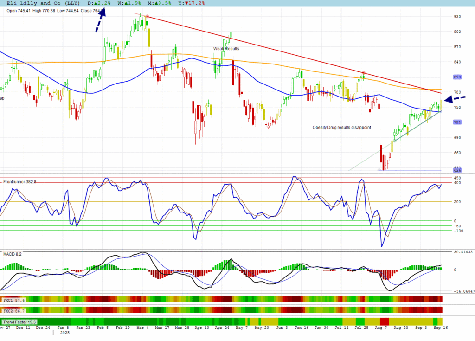Click the Jan 8 date label
The image size is (475, 341).
coord(63,328)
